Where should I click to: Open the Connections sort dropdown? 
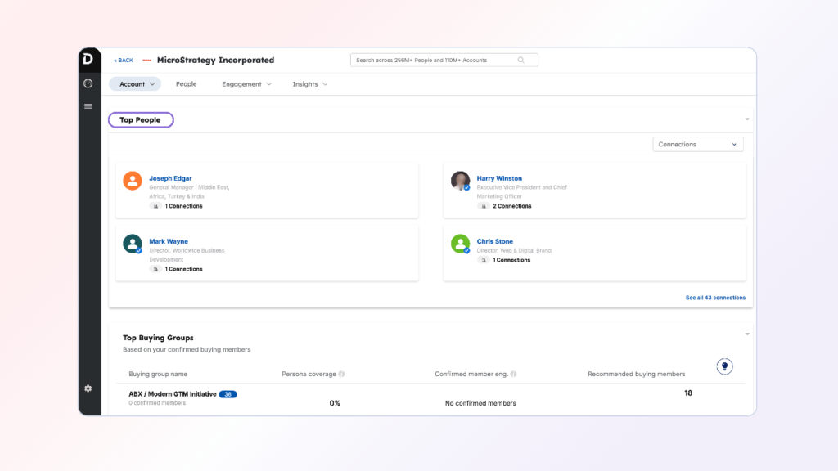[698, 145]
